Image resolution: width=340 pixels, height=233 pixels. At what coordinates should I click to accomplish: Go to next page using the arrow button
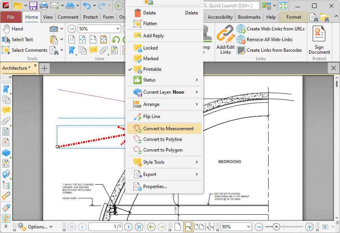click(x=128, y=227)
